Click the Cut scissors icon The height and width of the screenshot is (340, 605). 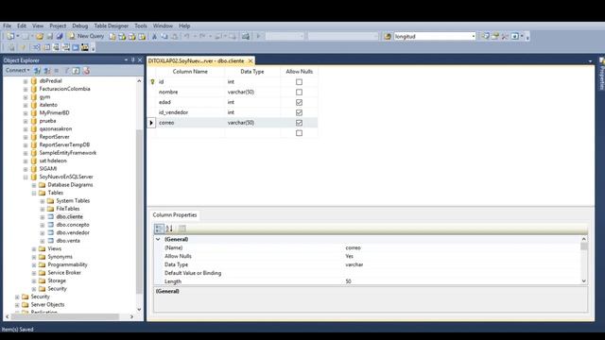pos(154,36)
